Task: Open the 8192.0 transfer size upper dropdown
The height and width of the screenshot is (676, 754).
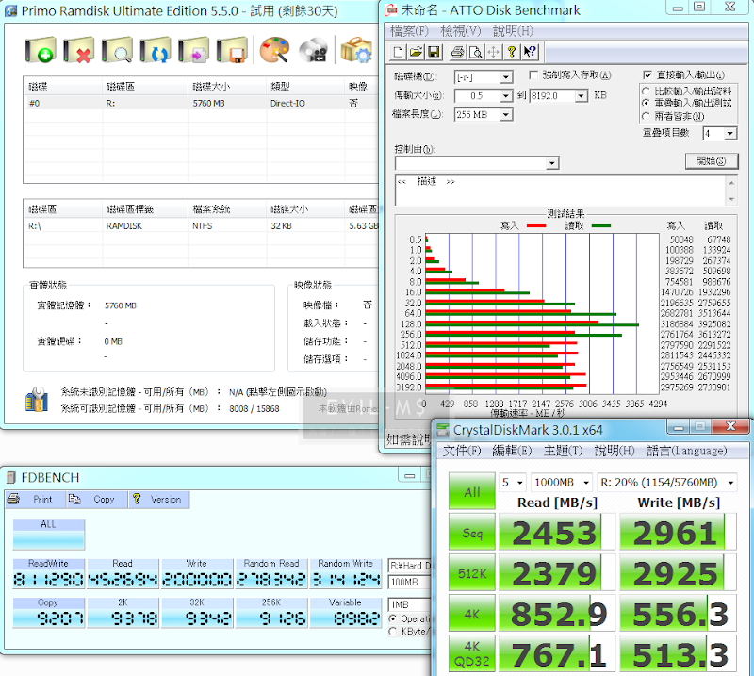Action: tap(582, 96)
